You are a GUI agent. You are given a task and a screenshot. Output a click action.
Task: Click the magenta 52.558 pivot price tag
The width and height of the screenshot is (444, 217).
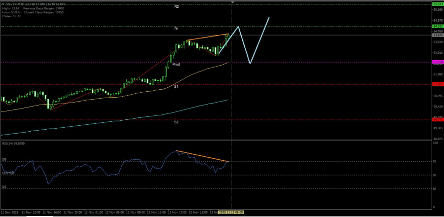click(x=437, y=62)
